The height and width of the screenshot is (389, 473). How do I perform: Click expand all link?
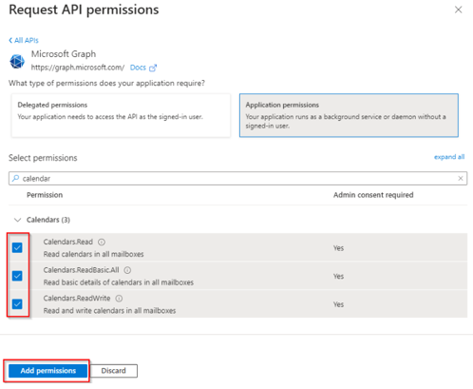(x=449, y=157)
